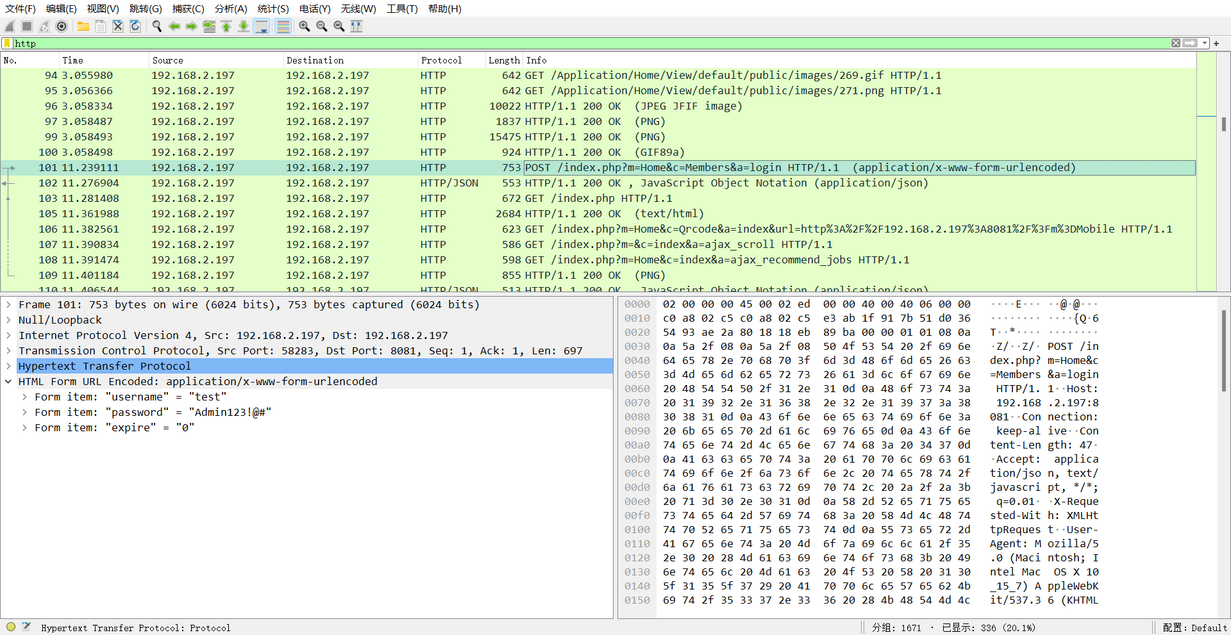The image size is (1231, 635).
Task: Jump to last packet icon
Action: [244, 26]
